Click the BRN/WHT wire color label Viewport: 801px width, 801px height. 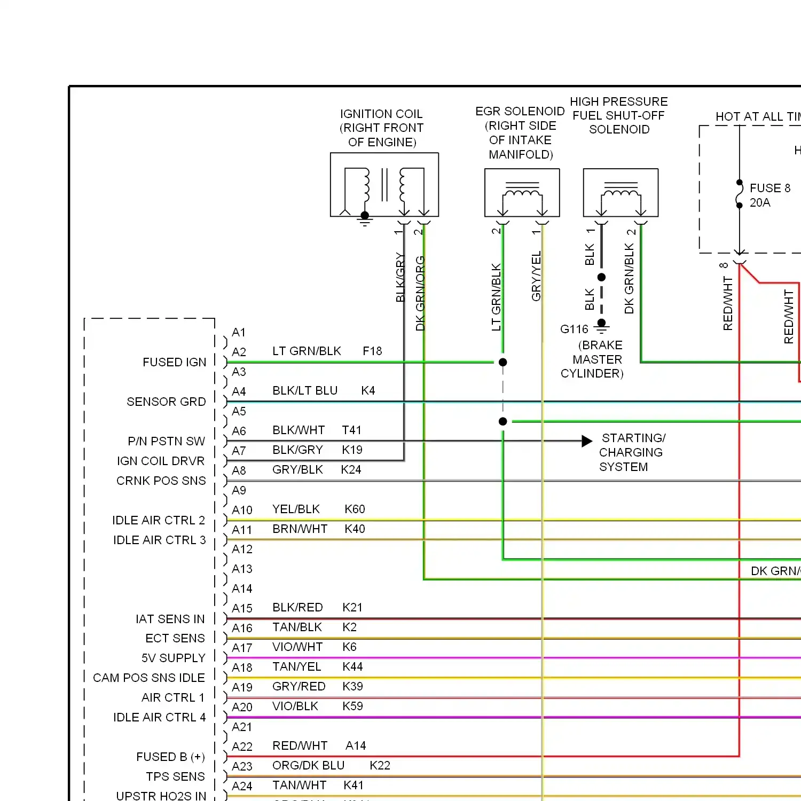tap(300, 529)
